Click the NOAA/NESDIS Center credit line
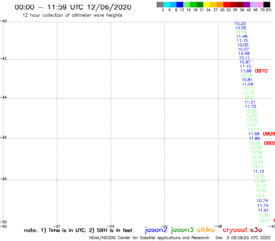The width and height of the screenshot is (275, 241). 149,238
